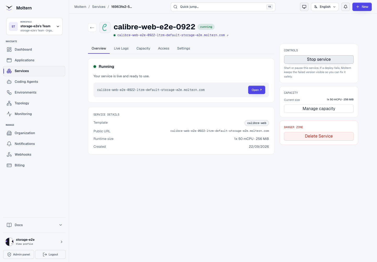Open the Topology network icon
This screenshot has height=262, width=377.
coord(9,103)
